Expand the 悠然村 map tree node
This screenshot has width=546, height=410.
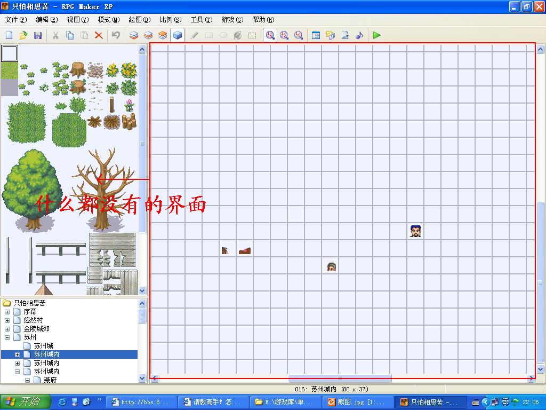point(7,320)
